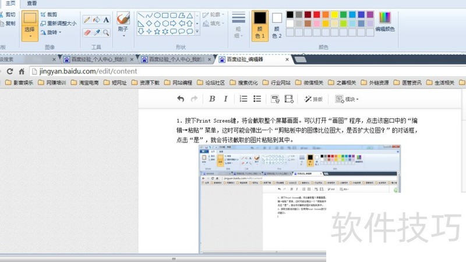The width and height of the screenshot is (466, 262).
Task: Toggle bold formatting in the editor
Action: click(x=212, y=99)
